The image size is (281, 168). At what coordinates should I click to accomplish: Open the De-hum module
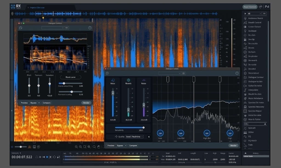(x=250, y=52)
